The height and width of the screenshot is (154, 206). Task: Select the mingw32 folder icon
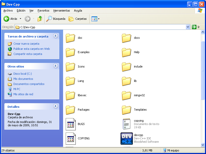126,95
